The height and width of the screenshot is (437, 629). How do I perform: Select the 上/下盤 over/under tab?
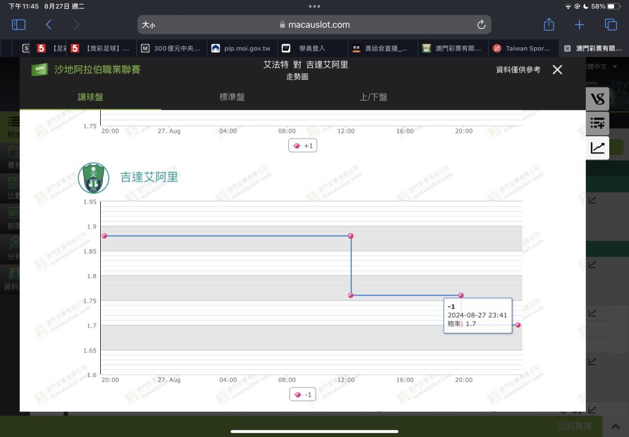click(x=373, y=97)
